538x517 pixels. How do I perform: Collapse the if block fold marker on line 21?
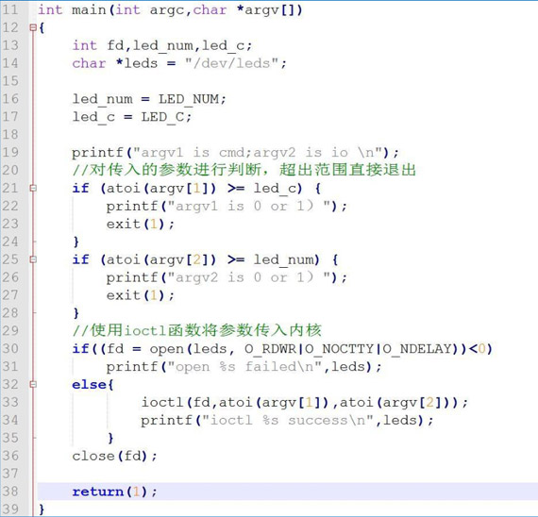click(33, 188)
